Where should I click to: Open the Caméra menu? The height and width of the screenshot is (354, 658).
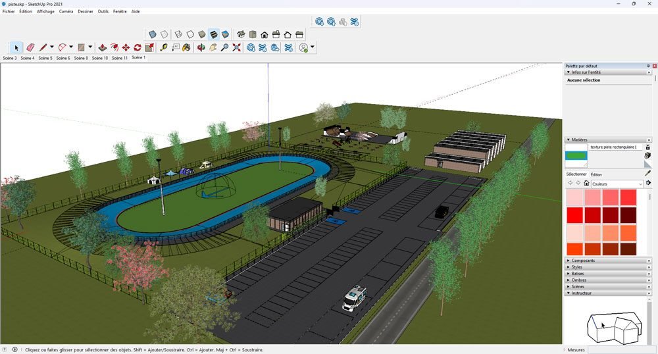pyautogui.click(x=66, y=11)
